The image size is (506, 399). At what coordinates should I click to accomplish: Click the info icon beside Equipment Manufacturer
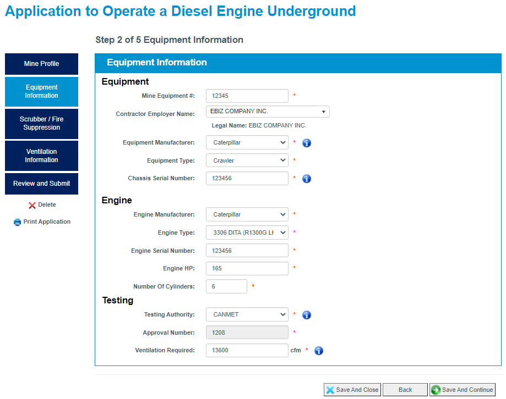[307, 142]
